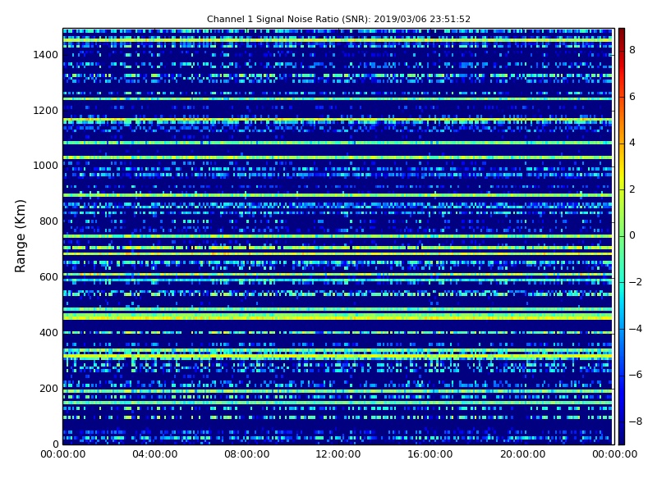This screenshot has height=492, width=657.
Task: Click the thick yellow SNR band near 450 km
Action: point(338,317)
